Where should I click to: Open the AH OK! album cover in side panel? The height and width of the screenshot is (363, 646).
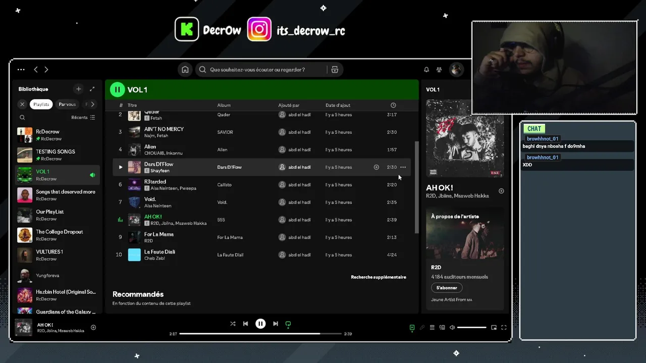tap(465, 138)
